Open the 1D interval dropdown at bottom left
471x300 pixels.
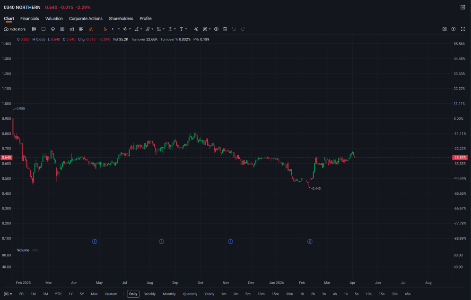click(8, 294)
